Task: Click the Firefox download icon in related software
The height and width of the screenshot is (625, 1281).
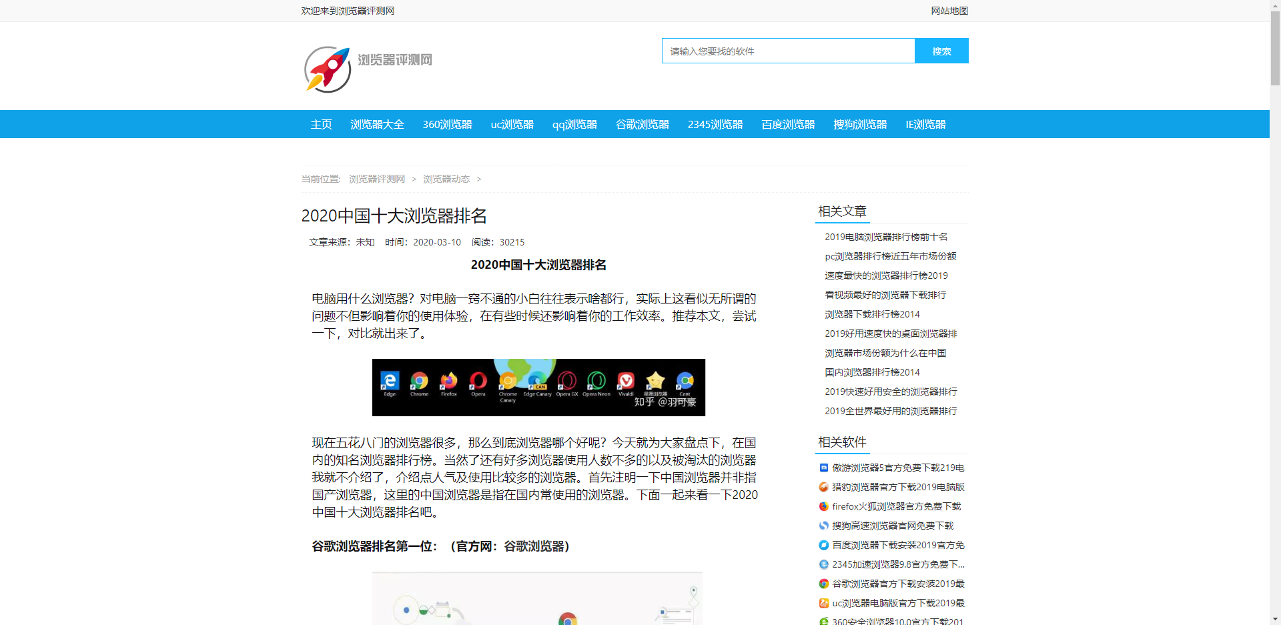Action: pos(823,506)
